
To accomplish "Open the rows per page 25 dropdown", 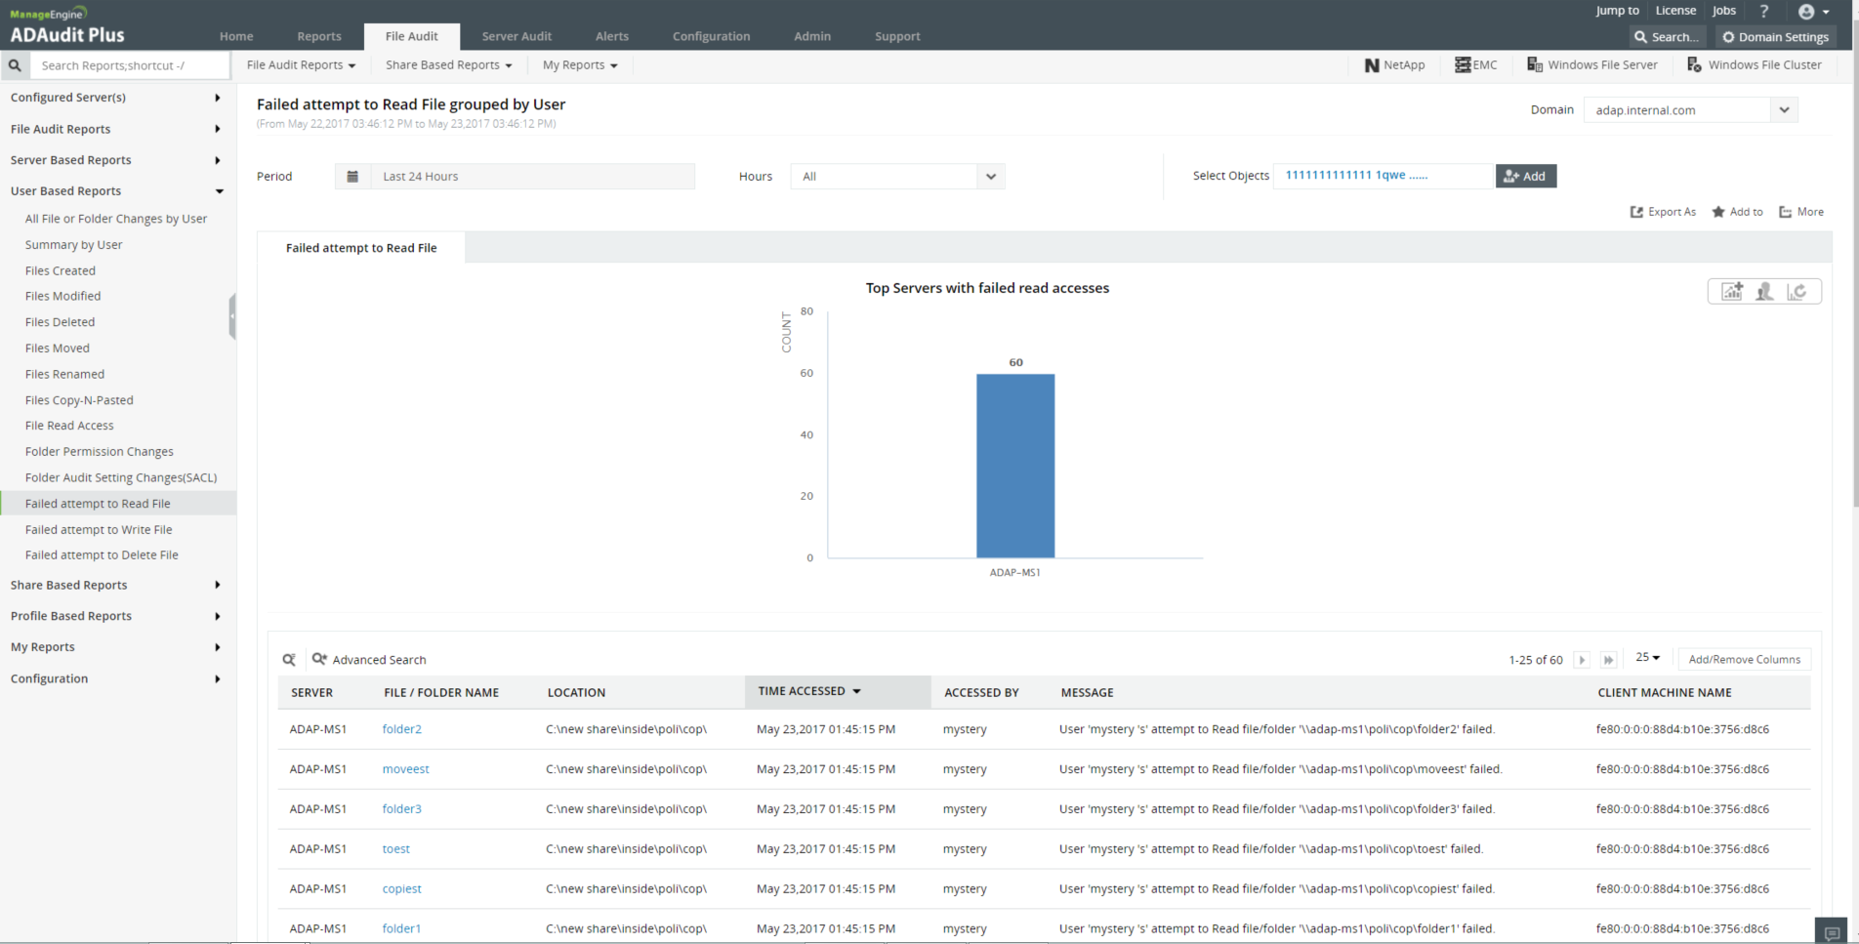I will click(x=1647, y=658).
